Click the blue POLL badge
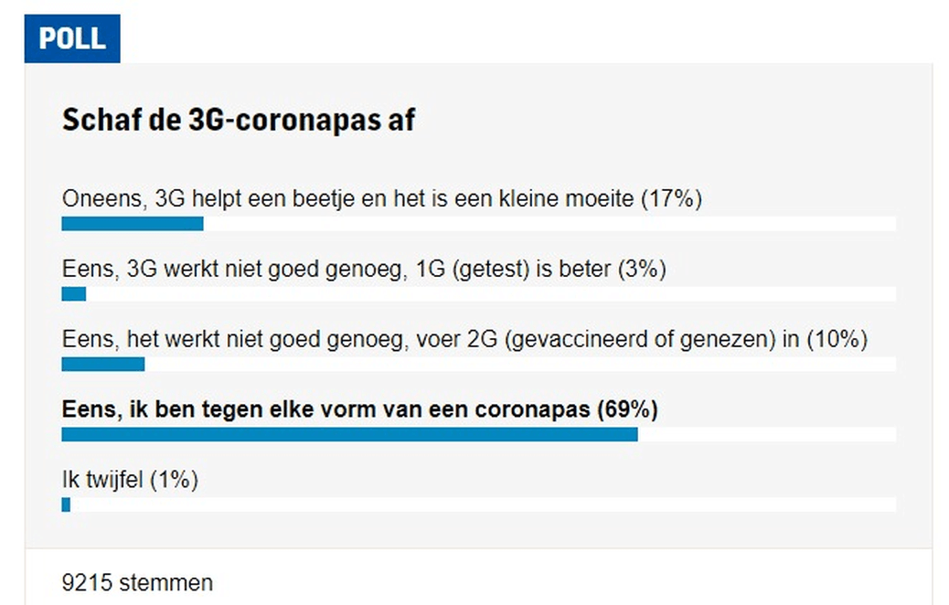 pyautogui.click(x=71, y=39)
